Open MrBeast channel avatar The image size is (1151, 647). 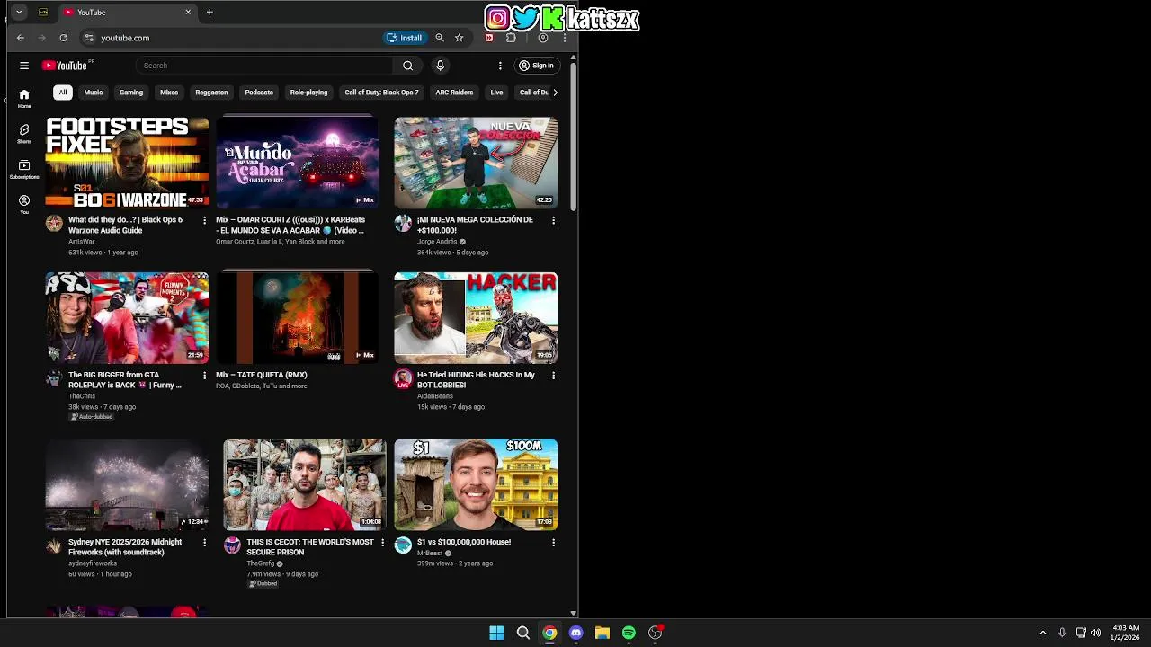[403, 545]
